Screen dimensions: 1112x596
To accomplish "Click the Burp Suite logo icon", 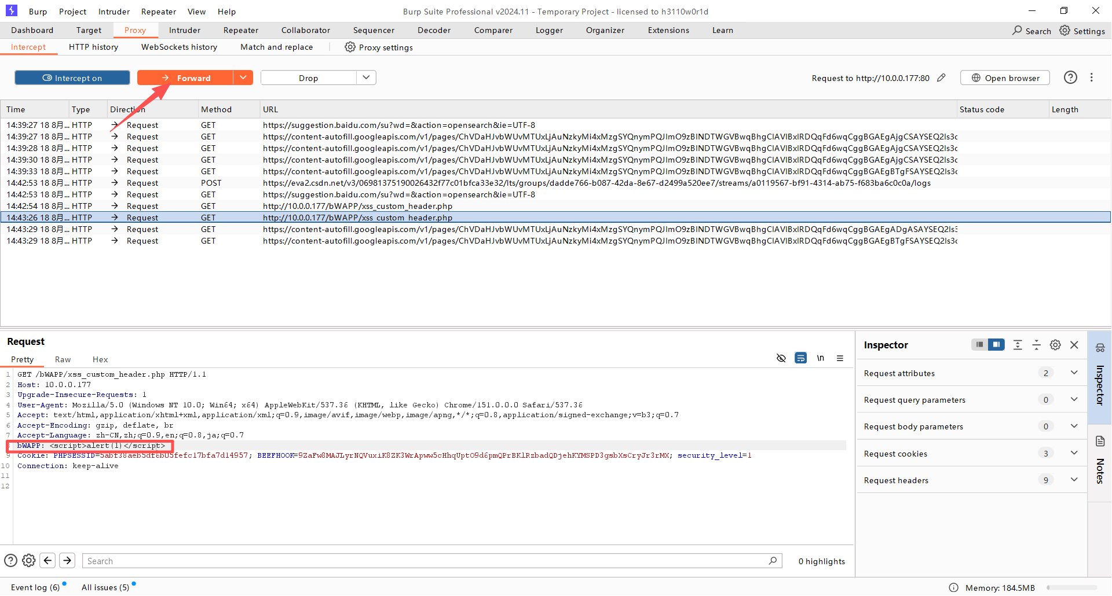I will [x=12, y=10].
